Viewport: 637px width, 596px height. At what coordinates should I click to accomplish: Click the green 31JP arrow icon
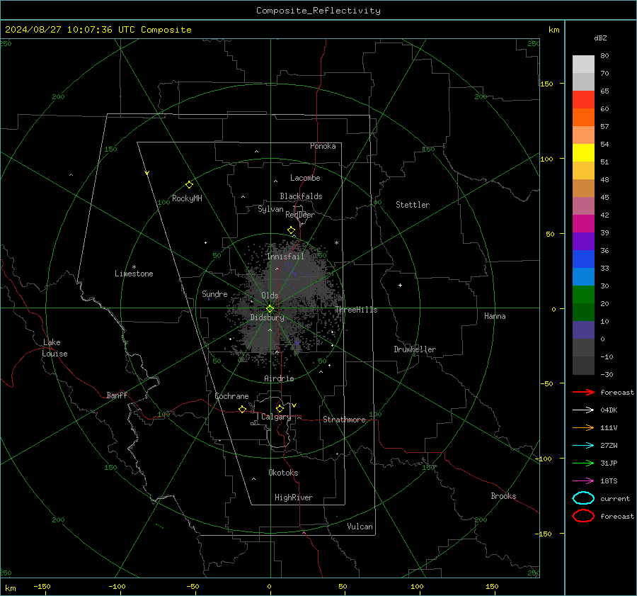tap(583, 463)
